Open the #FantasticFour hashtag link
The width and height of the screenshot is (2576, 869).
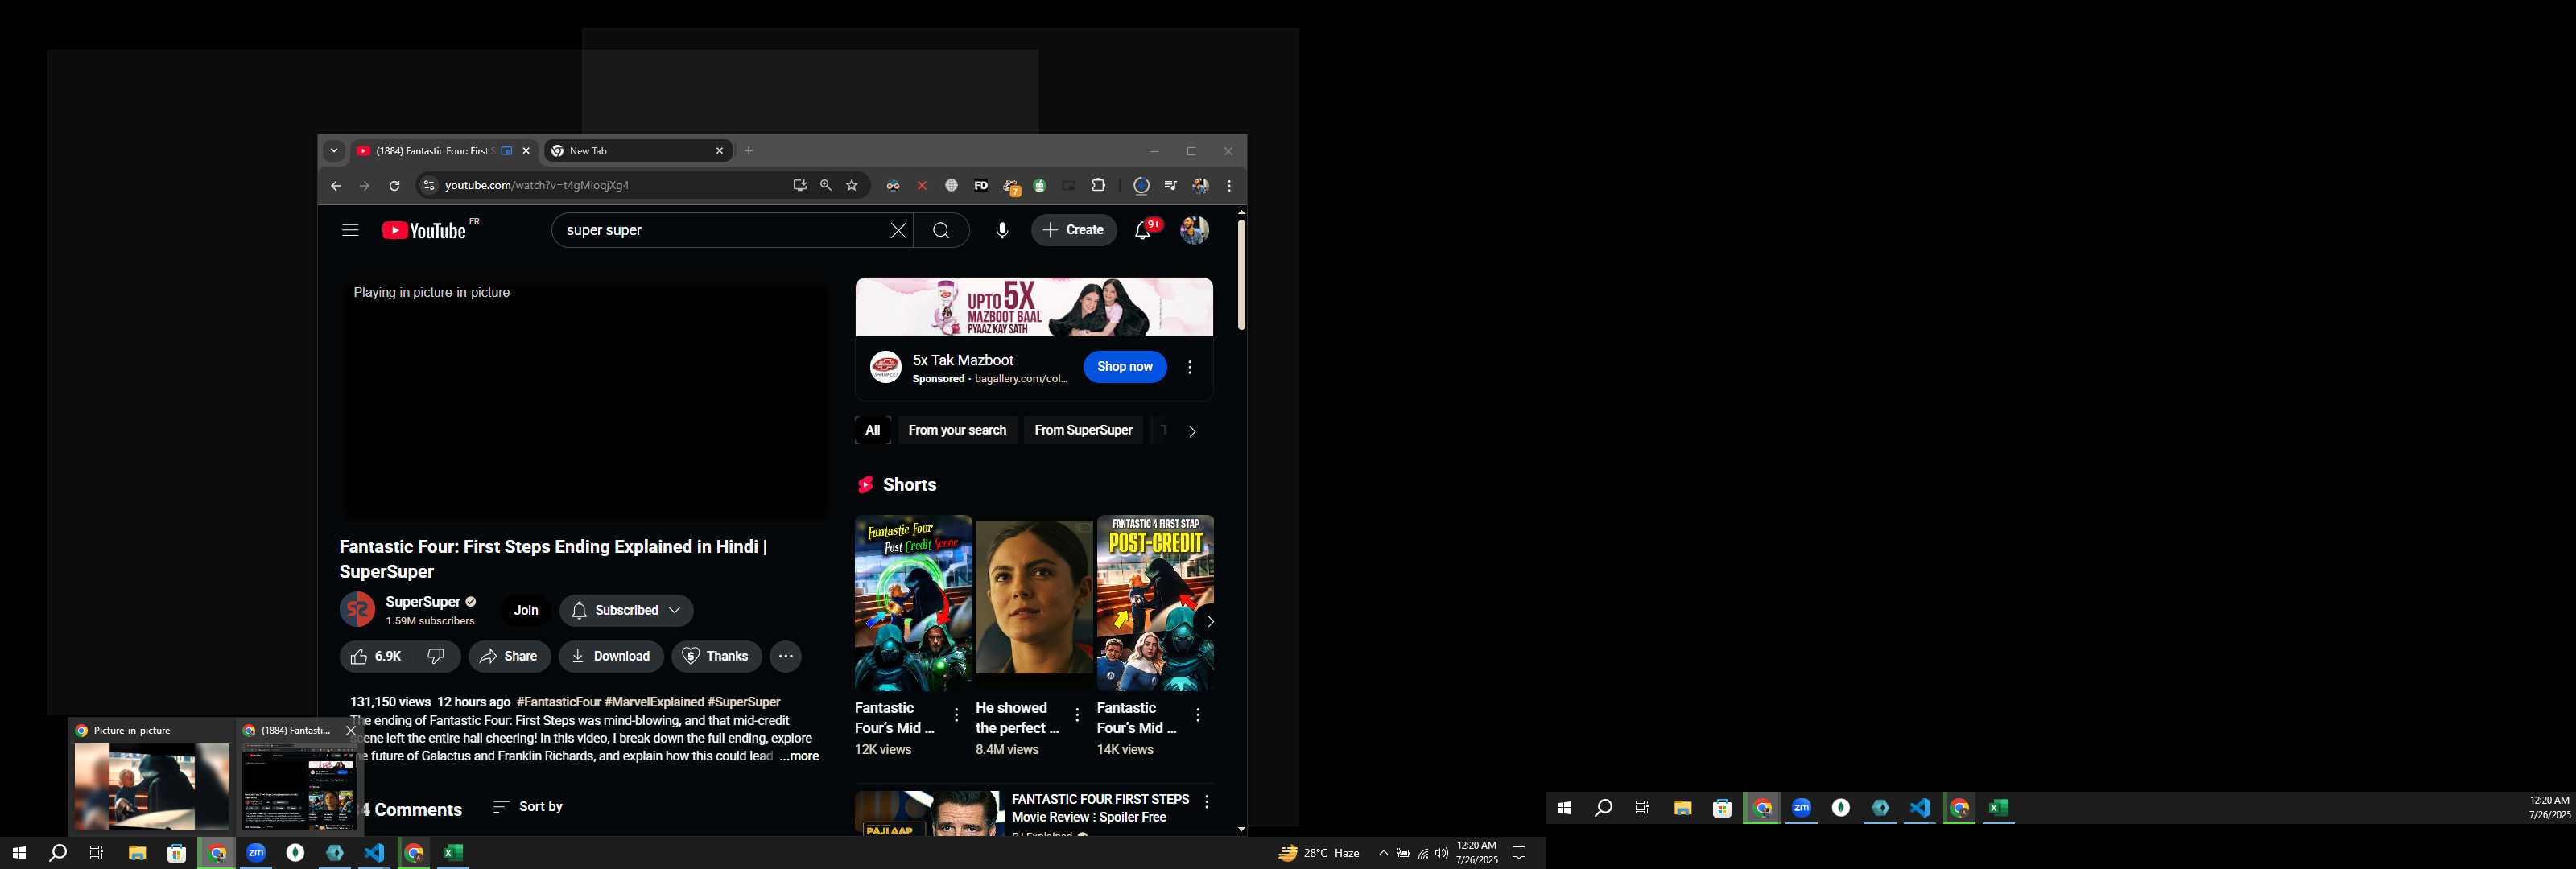point(559,702)
